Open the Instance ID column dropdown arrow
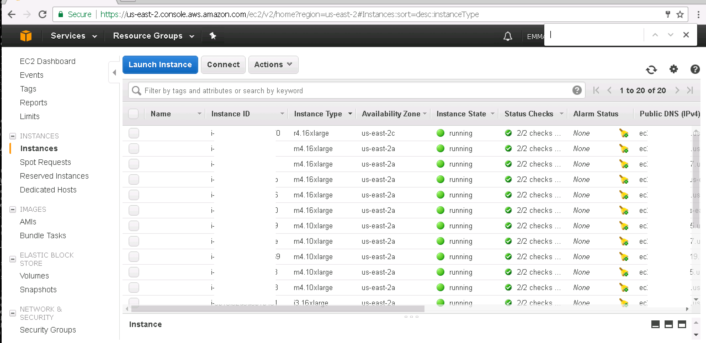 click(282, 114)
